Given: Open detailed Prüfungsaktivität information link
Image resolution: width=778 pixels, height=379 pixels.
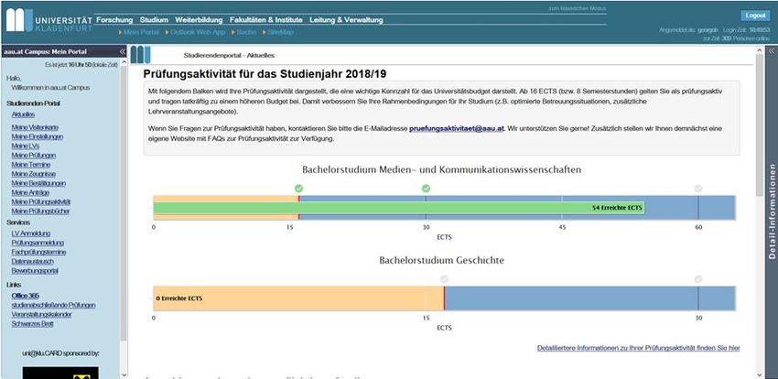Looking at the screenshot, I should 638,348.
